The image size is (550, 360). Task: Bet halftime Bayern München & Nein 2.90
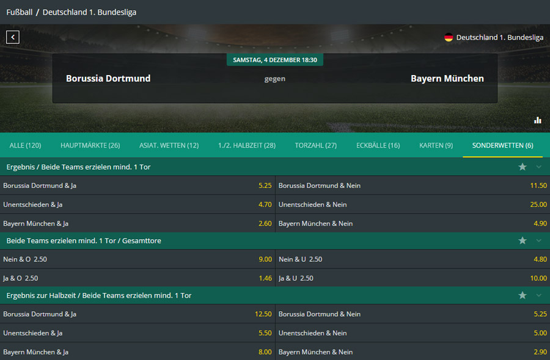click(x=413, y=351)
